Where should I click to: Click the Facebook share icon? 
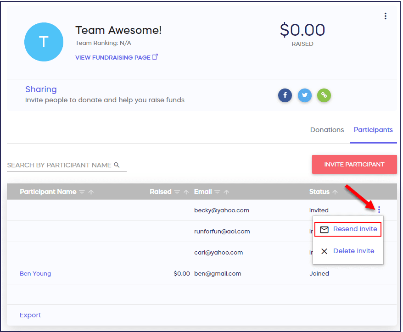click(285, 95)
